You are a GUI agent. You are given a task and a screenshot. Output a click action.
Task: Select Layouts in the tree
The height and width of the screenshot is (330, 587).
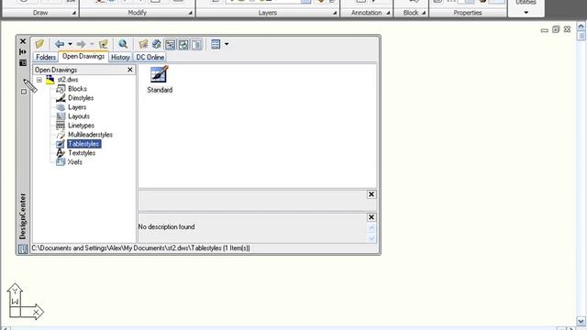[x=79, y=116]
